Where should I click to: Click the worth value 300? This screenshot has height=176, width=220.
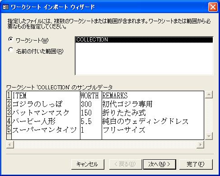coord(91,104)
